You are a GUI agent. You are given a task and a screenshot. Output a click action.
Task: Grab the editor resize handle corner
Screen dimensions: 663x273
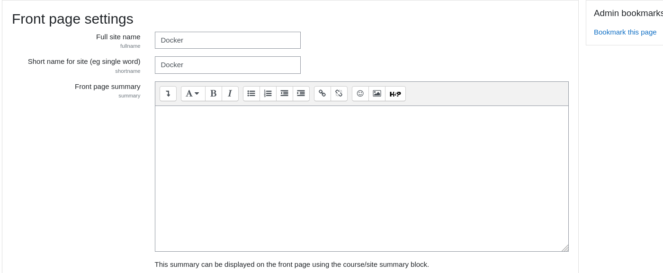564,248
